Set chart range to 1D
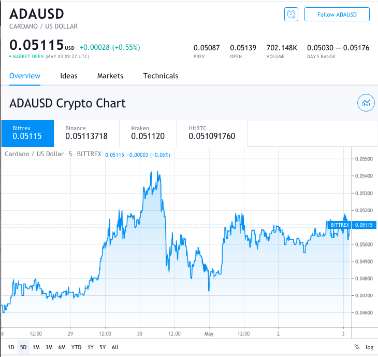Image resolution: width=378 pixels, height=357 pixels. click(x=11, y=347)
